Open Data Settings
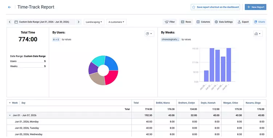 [x=224, y=22]
